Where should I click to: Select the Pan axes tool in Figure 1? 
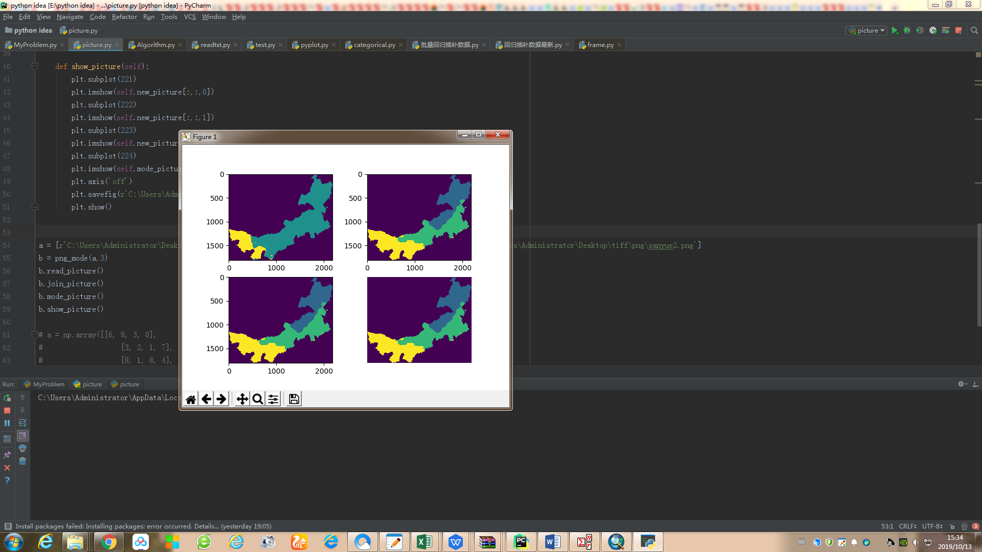pos(242,399)
